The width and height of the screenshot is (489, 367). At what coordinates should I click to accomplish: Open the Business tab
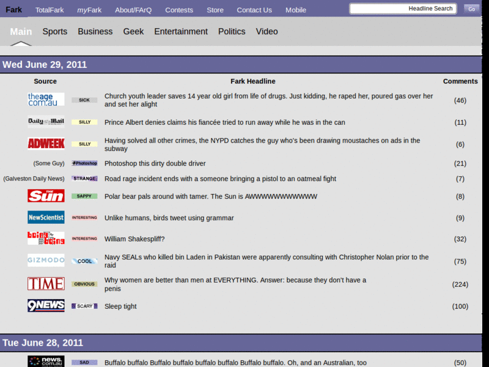[x=95, y=32]
